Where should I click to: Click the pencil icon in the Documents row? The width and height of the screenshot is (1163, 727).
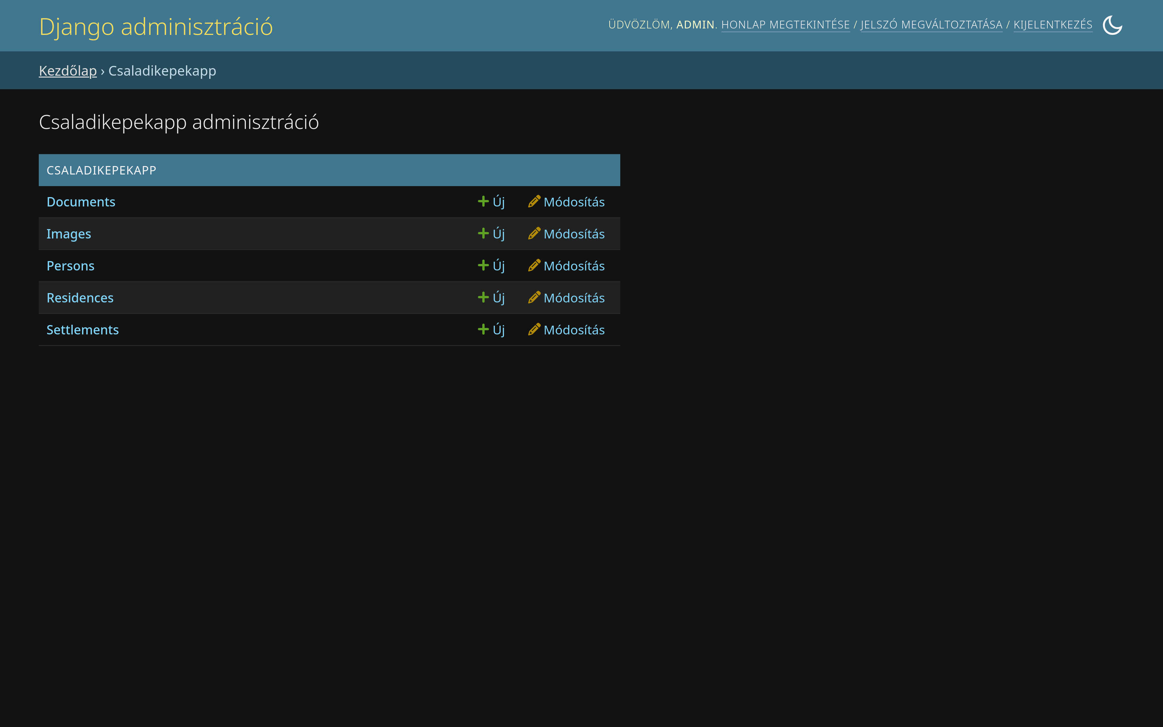534,201
